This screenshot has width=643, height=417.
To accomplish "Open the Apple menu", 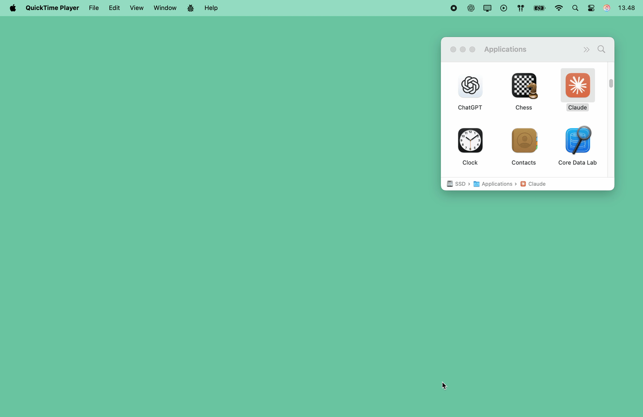I will click(13, 8).
